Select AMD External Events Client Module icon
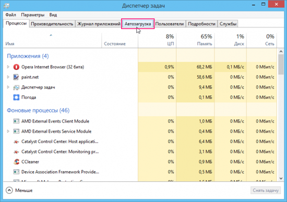287x202 pixels. (x=16, y=121)
